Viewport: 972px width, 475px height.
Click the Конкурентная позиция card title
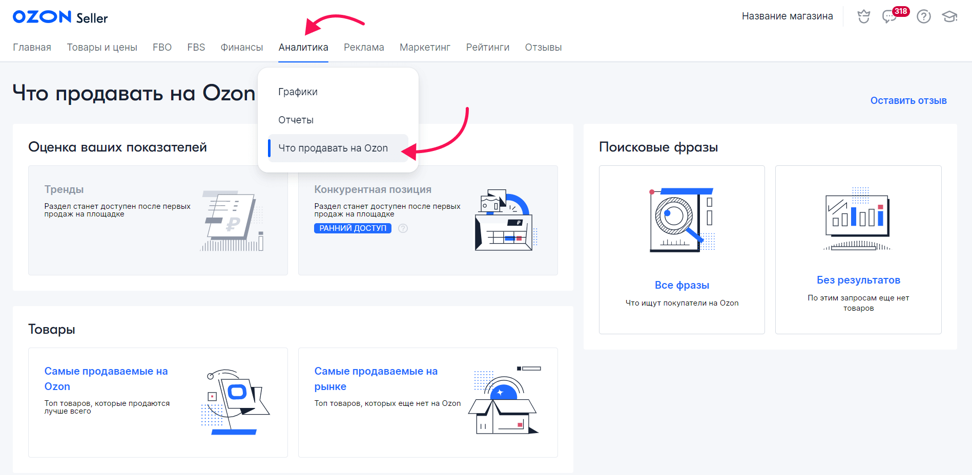point(373,189)
